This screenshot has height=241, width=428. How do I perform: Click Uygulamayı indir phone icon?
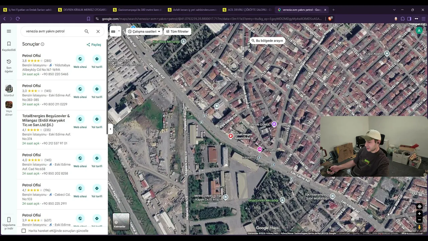coord(9,220)
